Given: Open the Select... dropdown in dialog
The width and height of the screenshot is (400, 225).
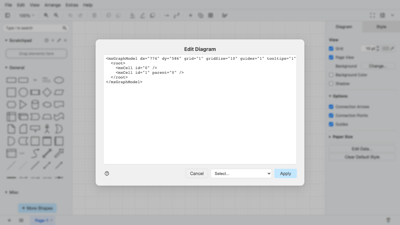Looking at the screenshot, I should pyautogui.click(x=241, y=173).
